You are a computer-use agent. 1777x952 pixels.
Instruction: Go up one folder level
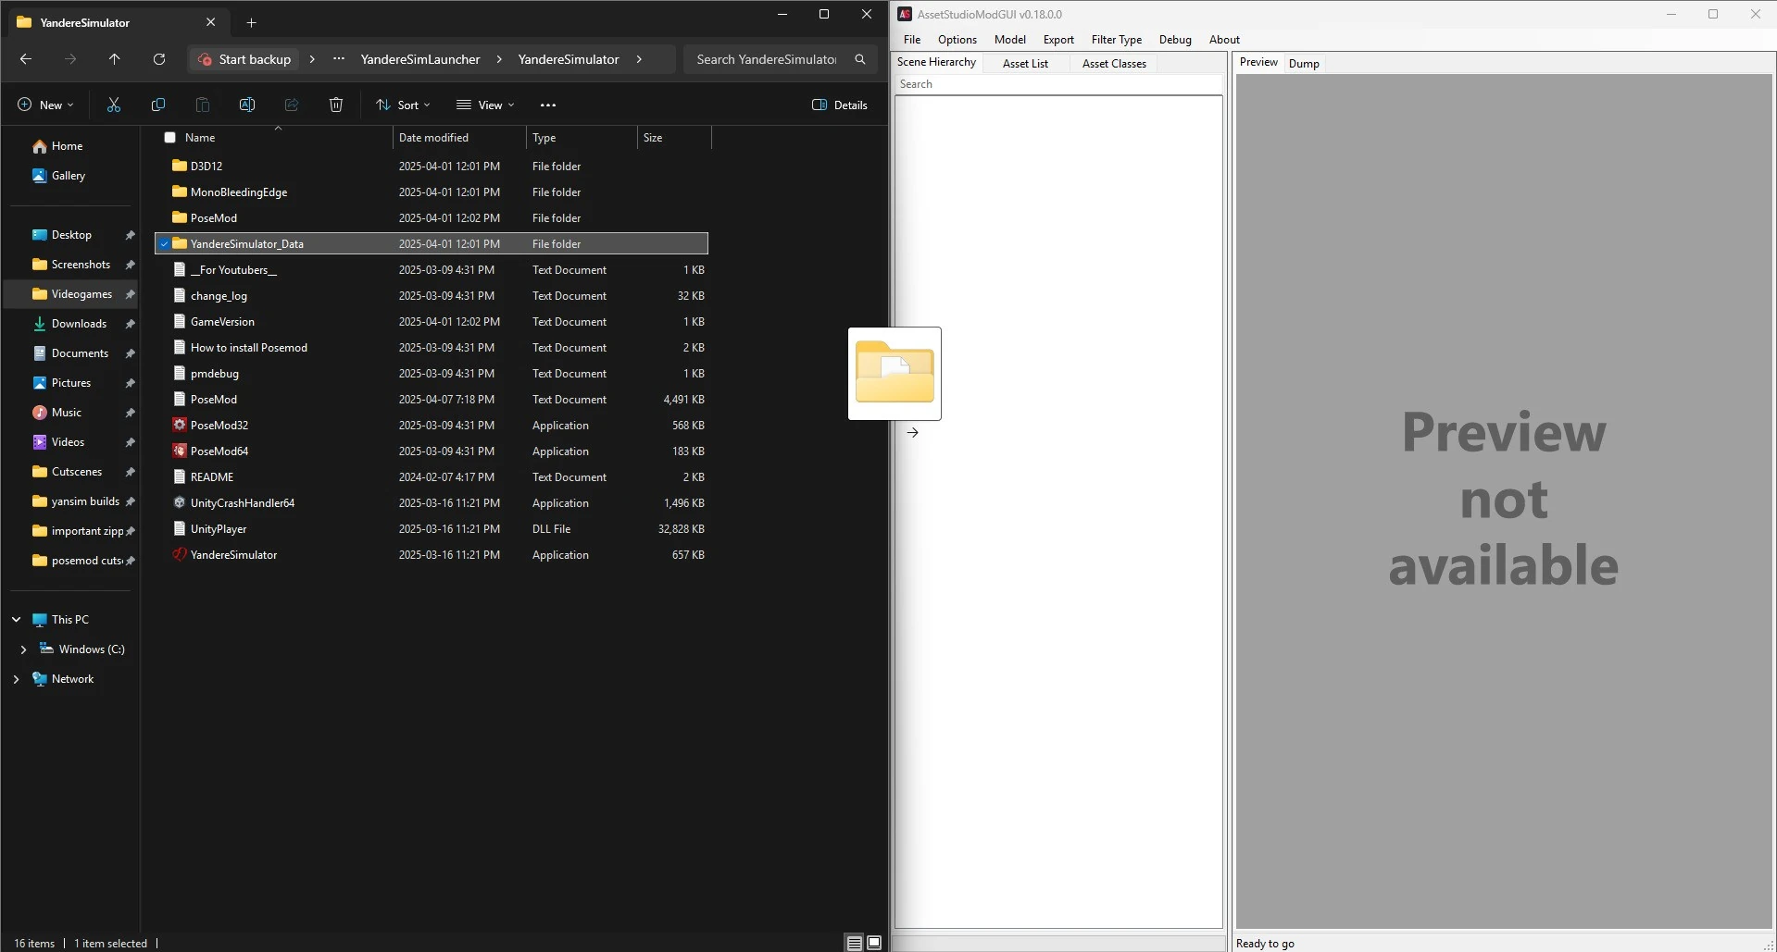coord(115,59)
